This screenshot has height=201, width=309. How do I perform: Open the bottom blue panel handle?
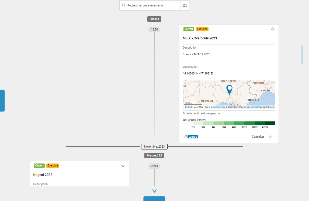point(154,199)
